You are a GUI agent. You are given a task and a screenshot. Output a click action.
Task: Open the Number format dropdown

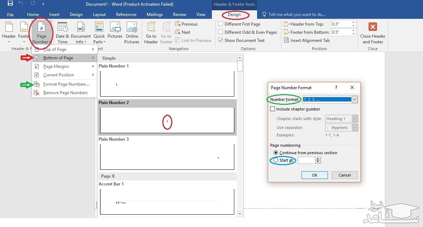pos(355,100)
